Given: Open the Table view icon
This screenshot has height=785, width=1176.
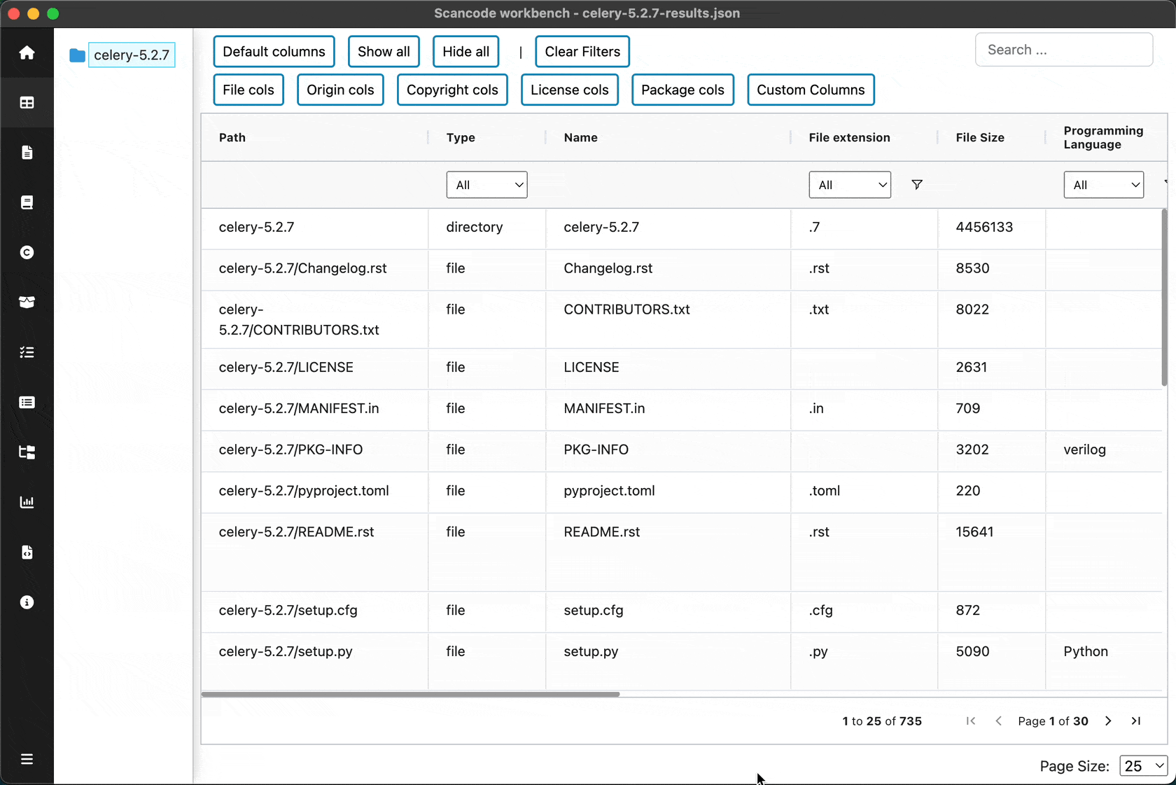Looking at the screenshot, I should pyautogui.click(x=27, y=103).
